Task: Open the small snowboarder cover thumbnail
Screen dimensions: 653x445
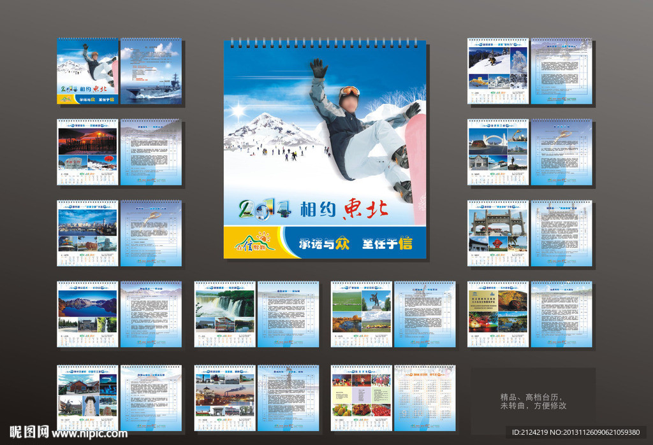Action: coord(87,71)
